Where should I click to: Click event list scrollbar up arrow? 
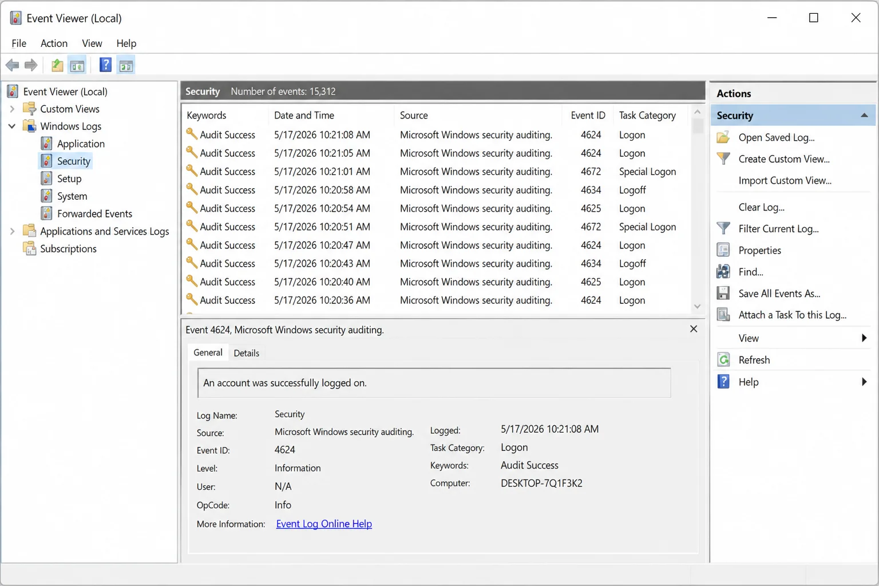[697, 112]
